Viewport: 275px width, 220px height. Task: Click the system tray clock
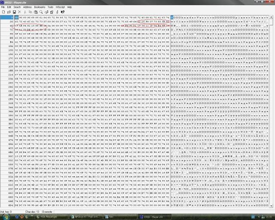[x=269, y=217]
